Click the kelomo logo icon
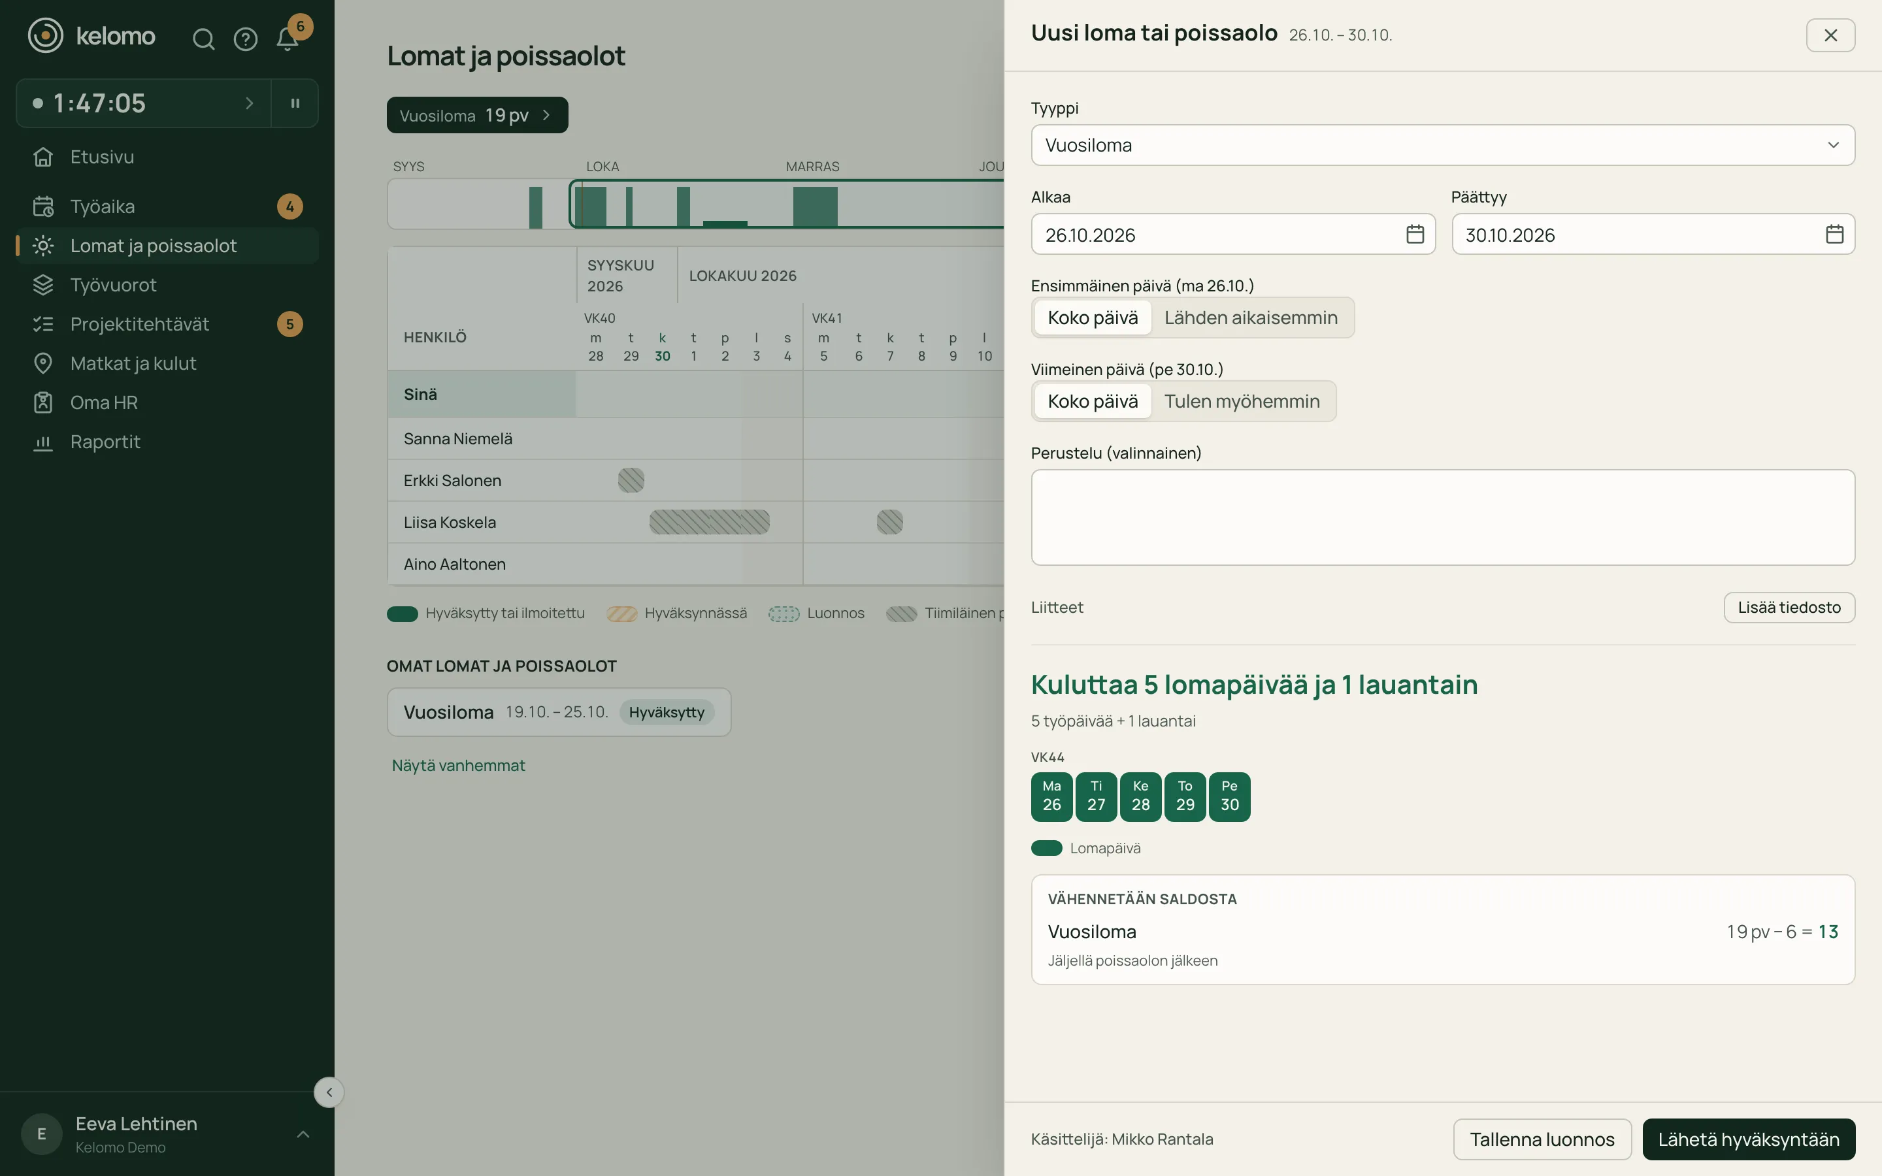 pos(45,36)
